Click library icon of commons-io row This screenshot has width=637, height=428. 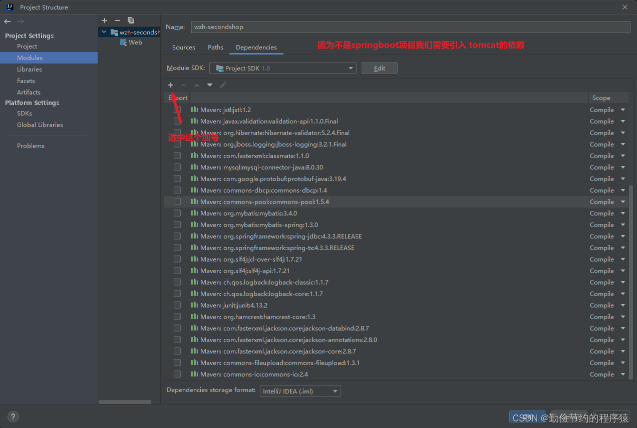click(194, 374)
